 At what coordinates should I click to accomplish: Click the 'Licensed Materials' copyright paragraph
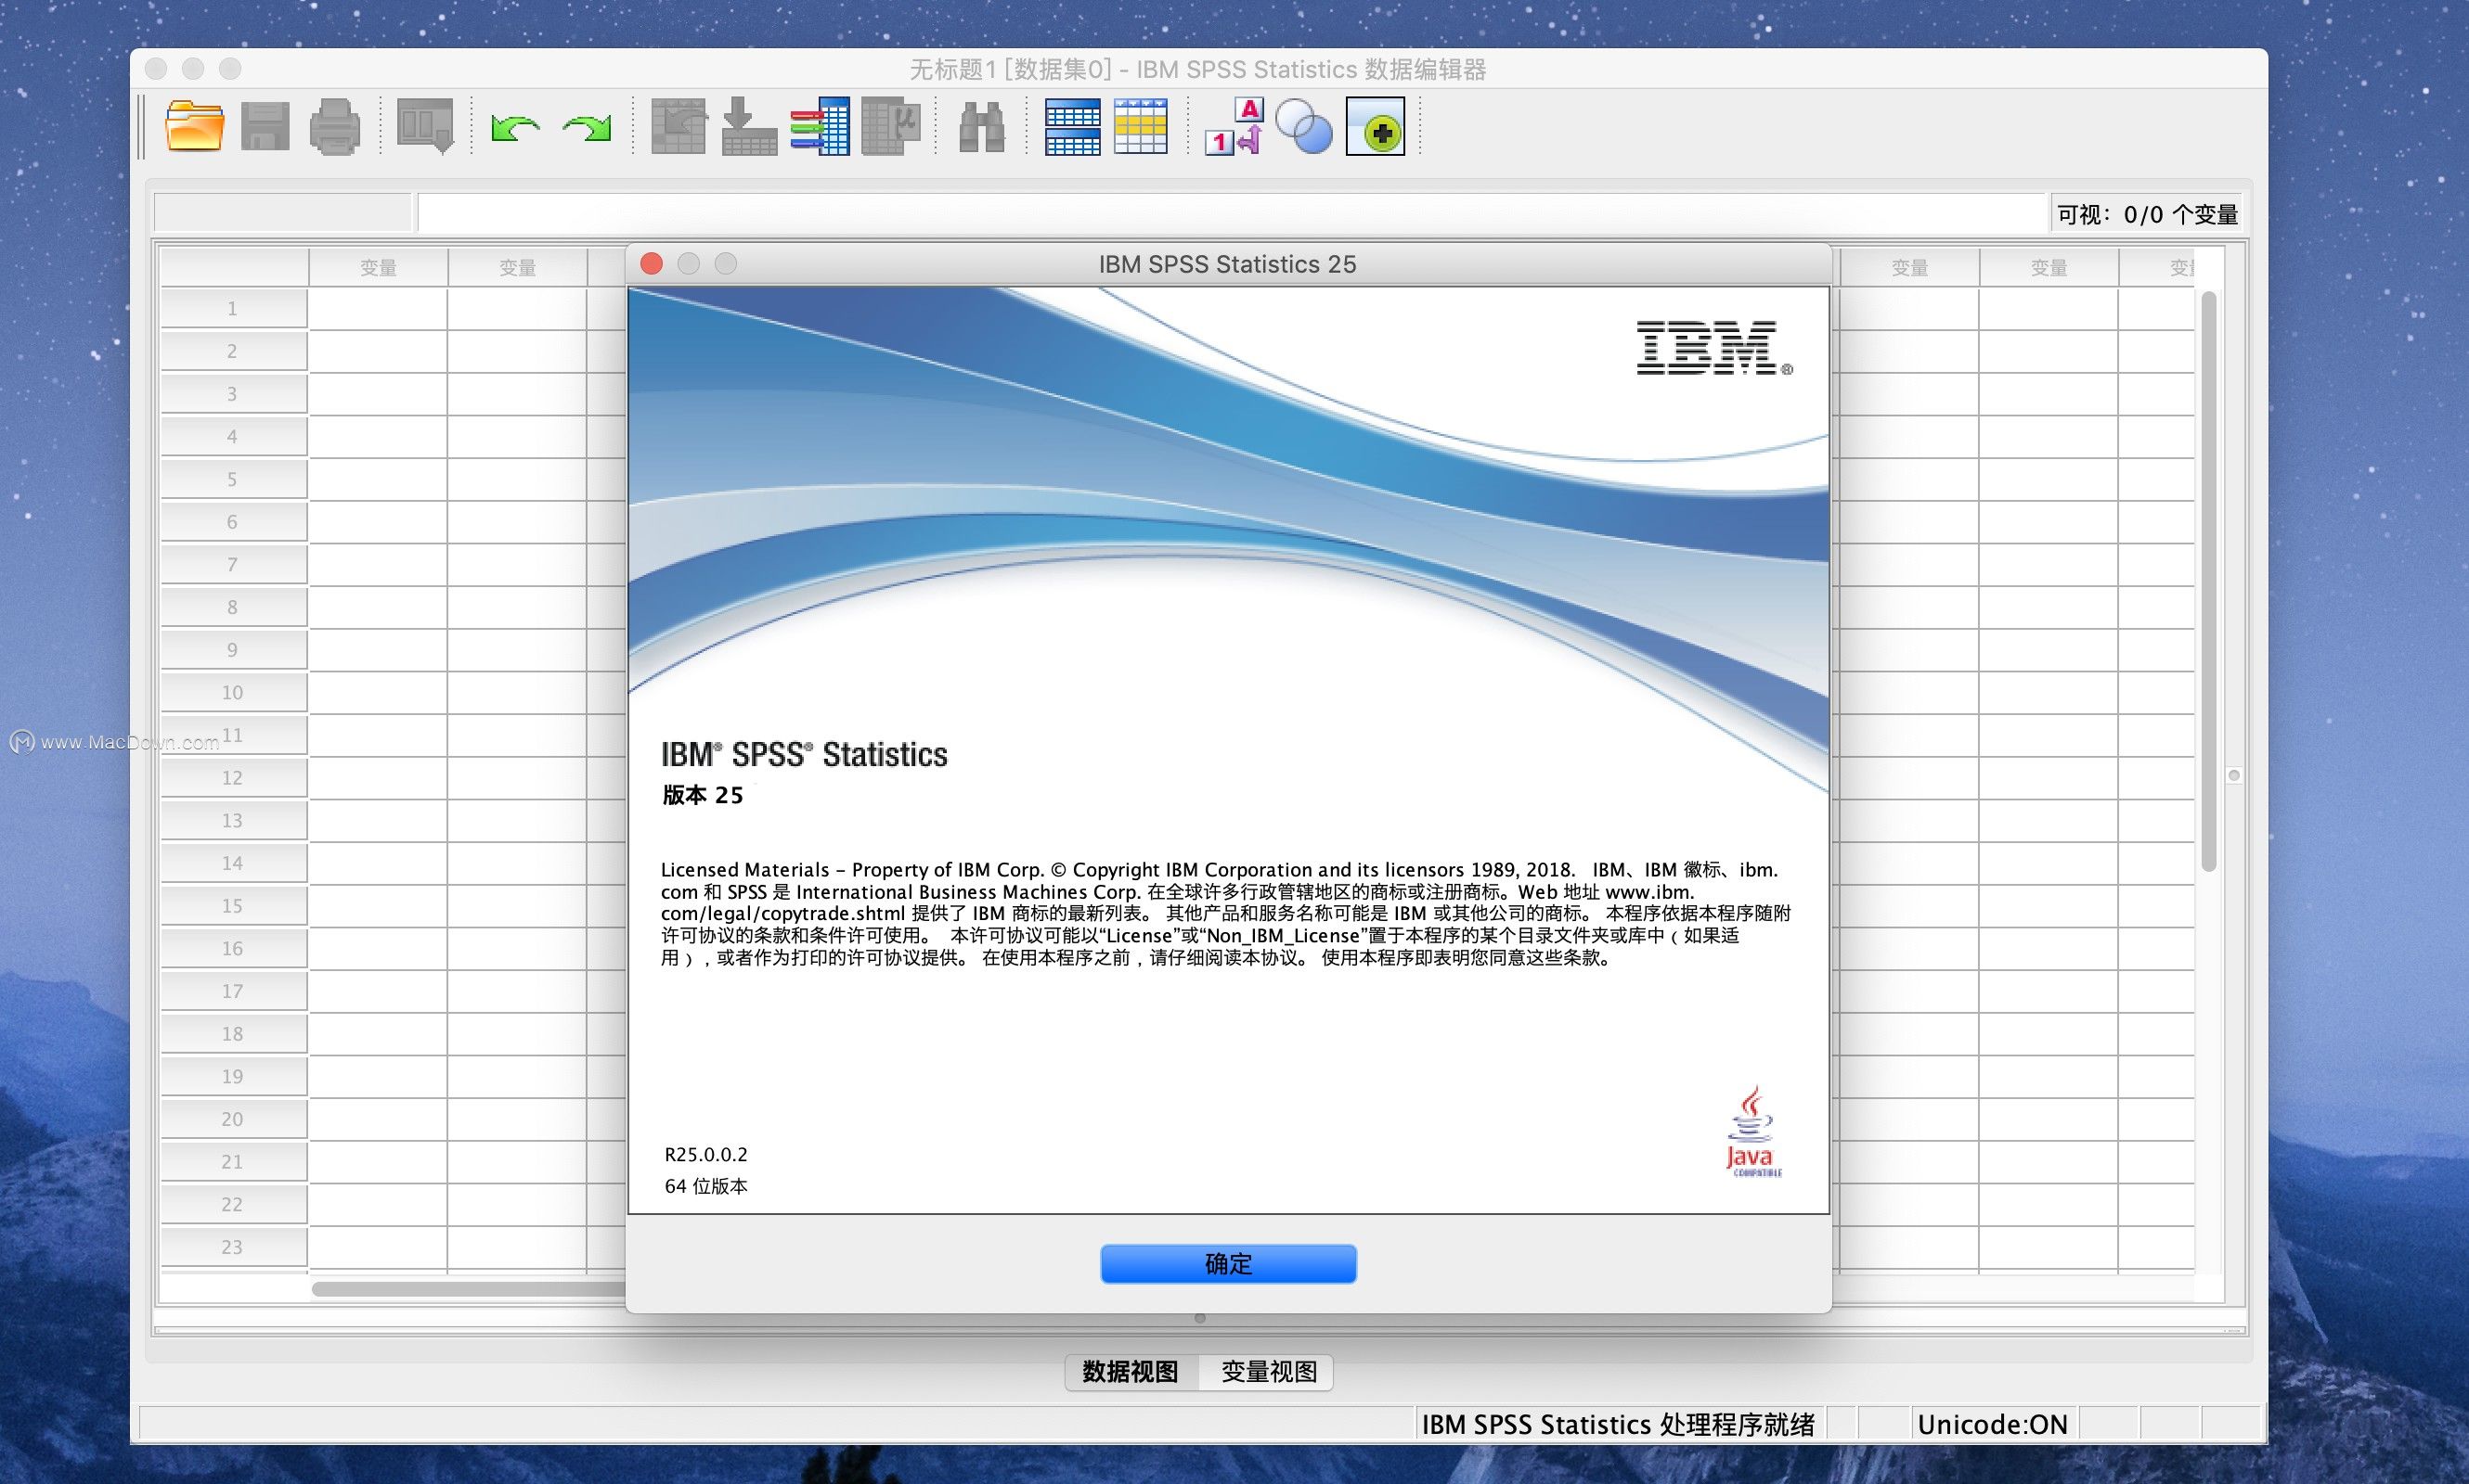1225,913
